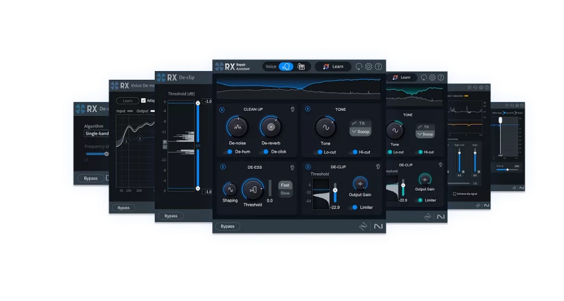Open help icon in teal Repair Assistant

pos(441,78)
